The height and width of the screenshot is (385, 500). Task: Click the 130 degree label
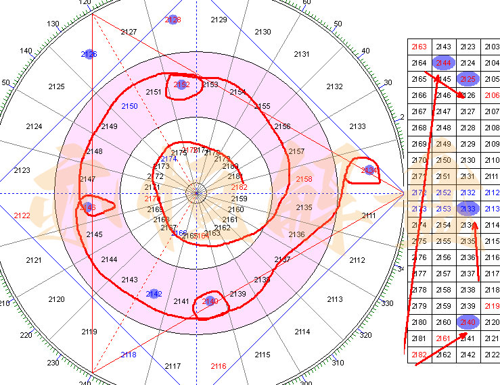[x=53, y=24]
